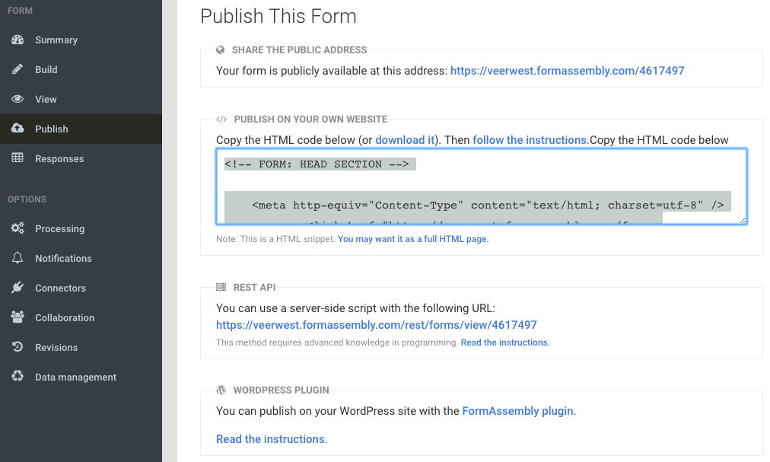Click the meta http-equiv code line
Screen dimensions: 770x462
pos(488,205)
